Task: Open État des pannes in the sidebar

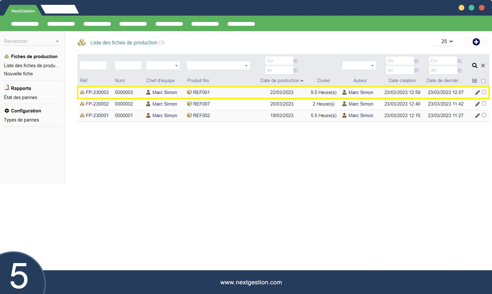Action: (20, 97)
